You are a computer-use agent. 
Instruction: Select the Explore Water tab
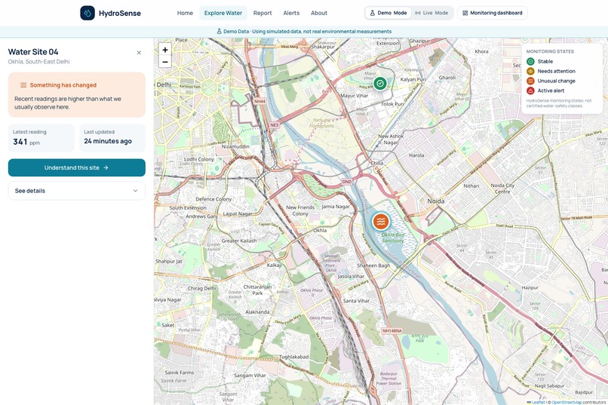(x=223, y=13)
